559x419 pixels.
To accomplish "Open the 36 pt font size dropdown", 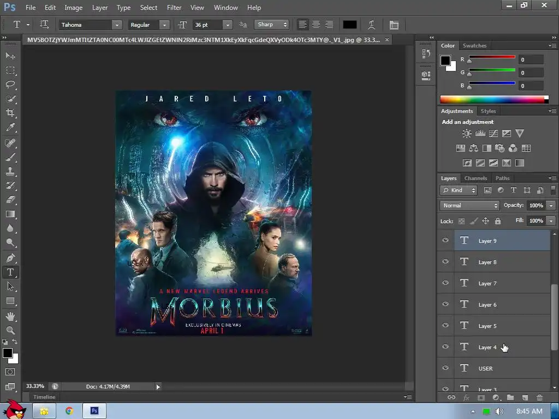I will (x=228, y=25).
